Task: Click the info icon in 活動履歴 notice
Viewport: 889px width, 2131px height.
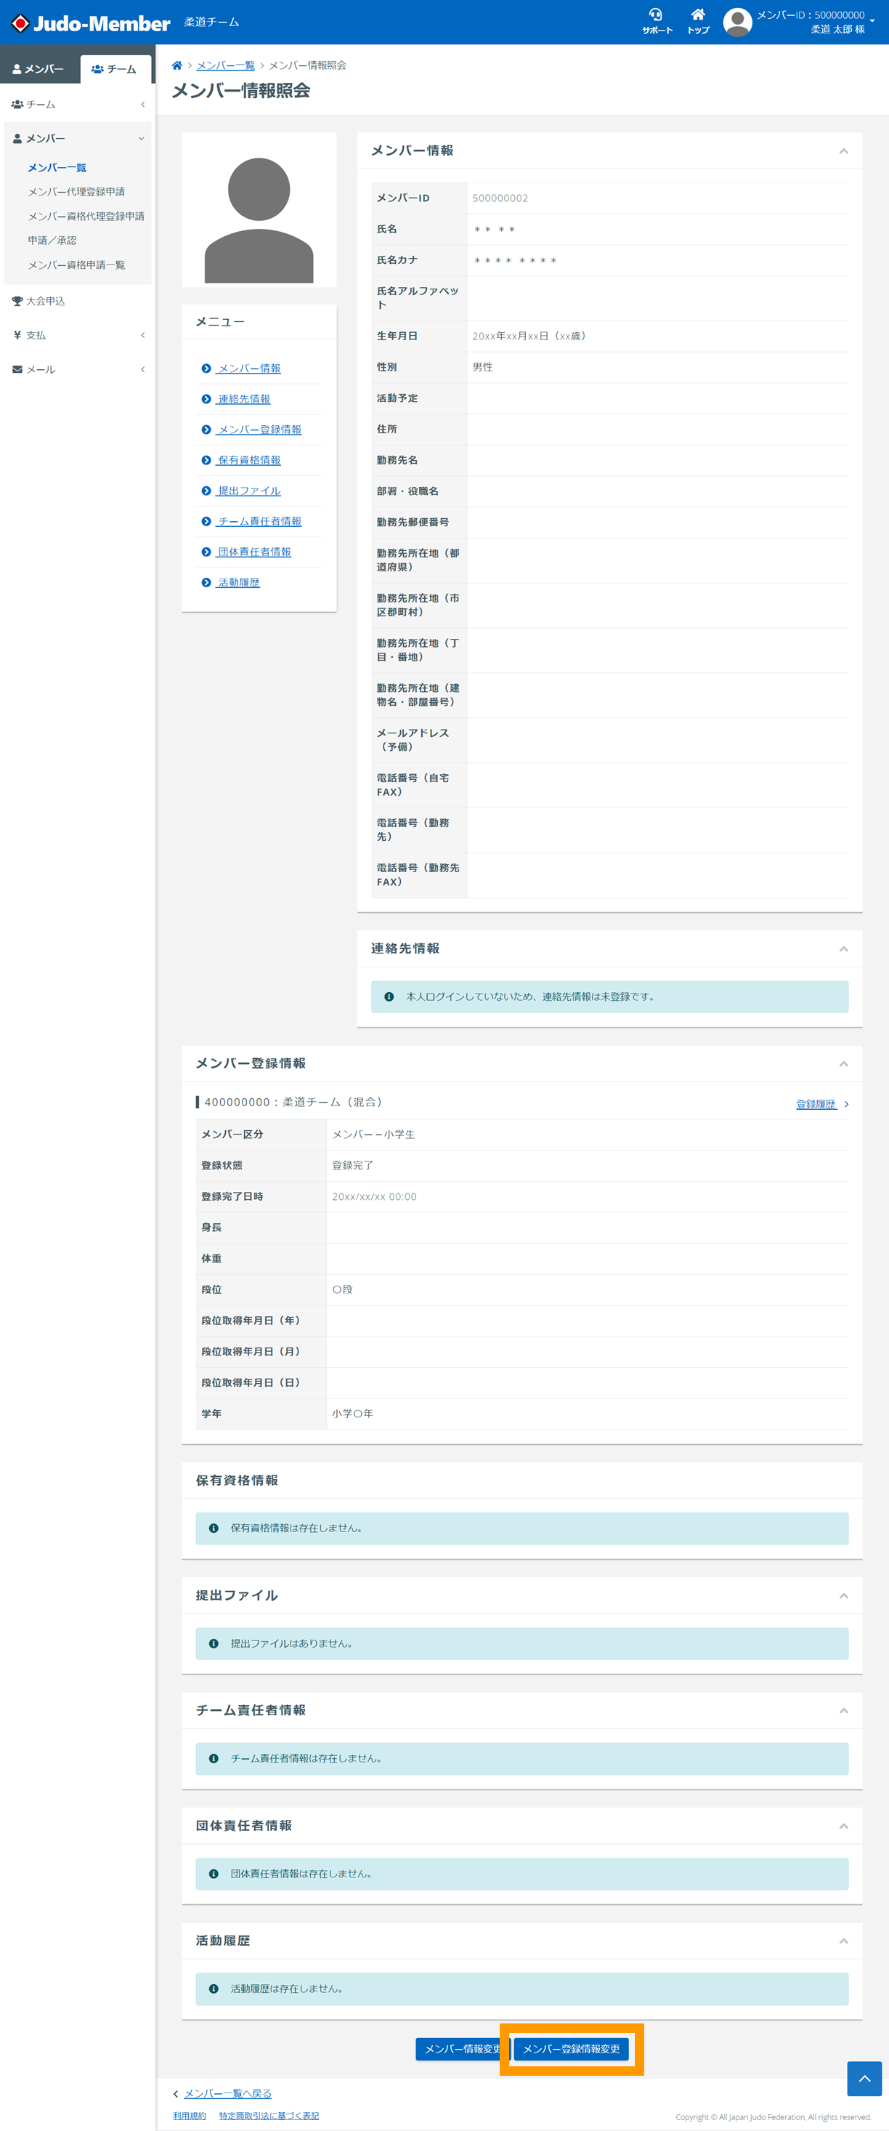Action: tap(214, 1989)
